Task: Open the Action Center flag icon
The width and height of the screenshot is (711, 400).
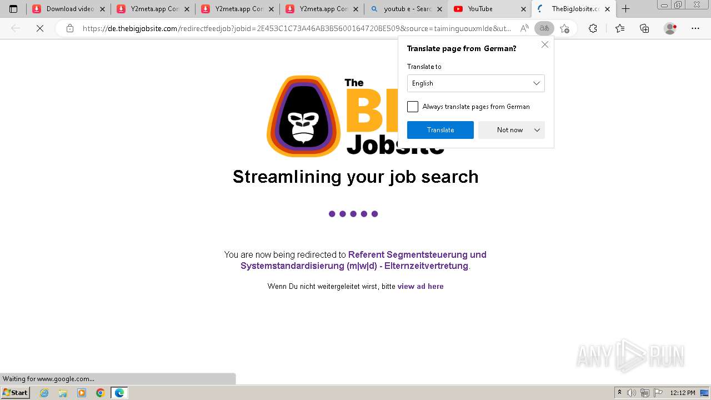Action: click(658, 393)
